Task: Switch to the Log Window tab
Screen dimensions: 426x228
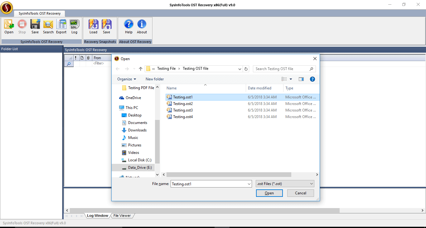Action: (97, 216)
